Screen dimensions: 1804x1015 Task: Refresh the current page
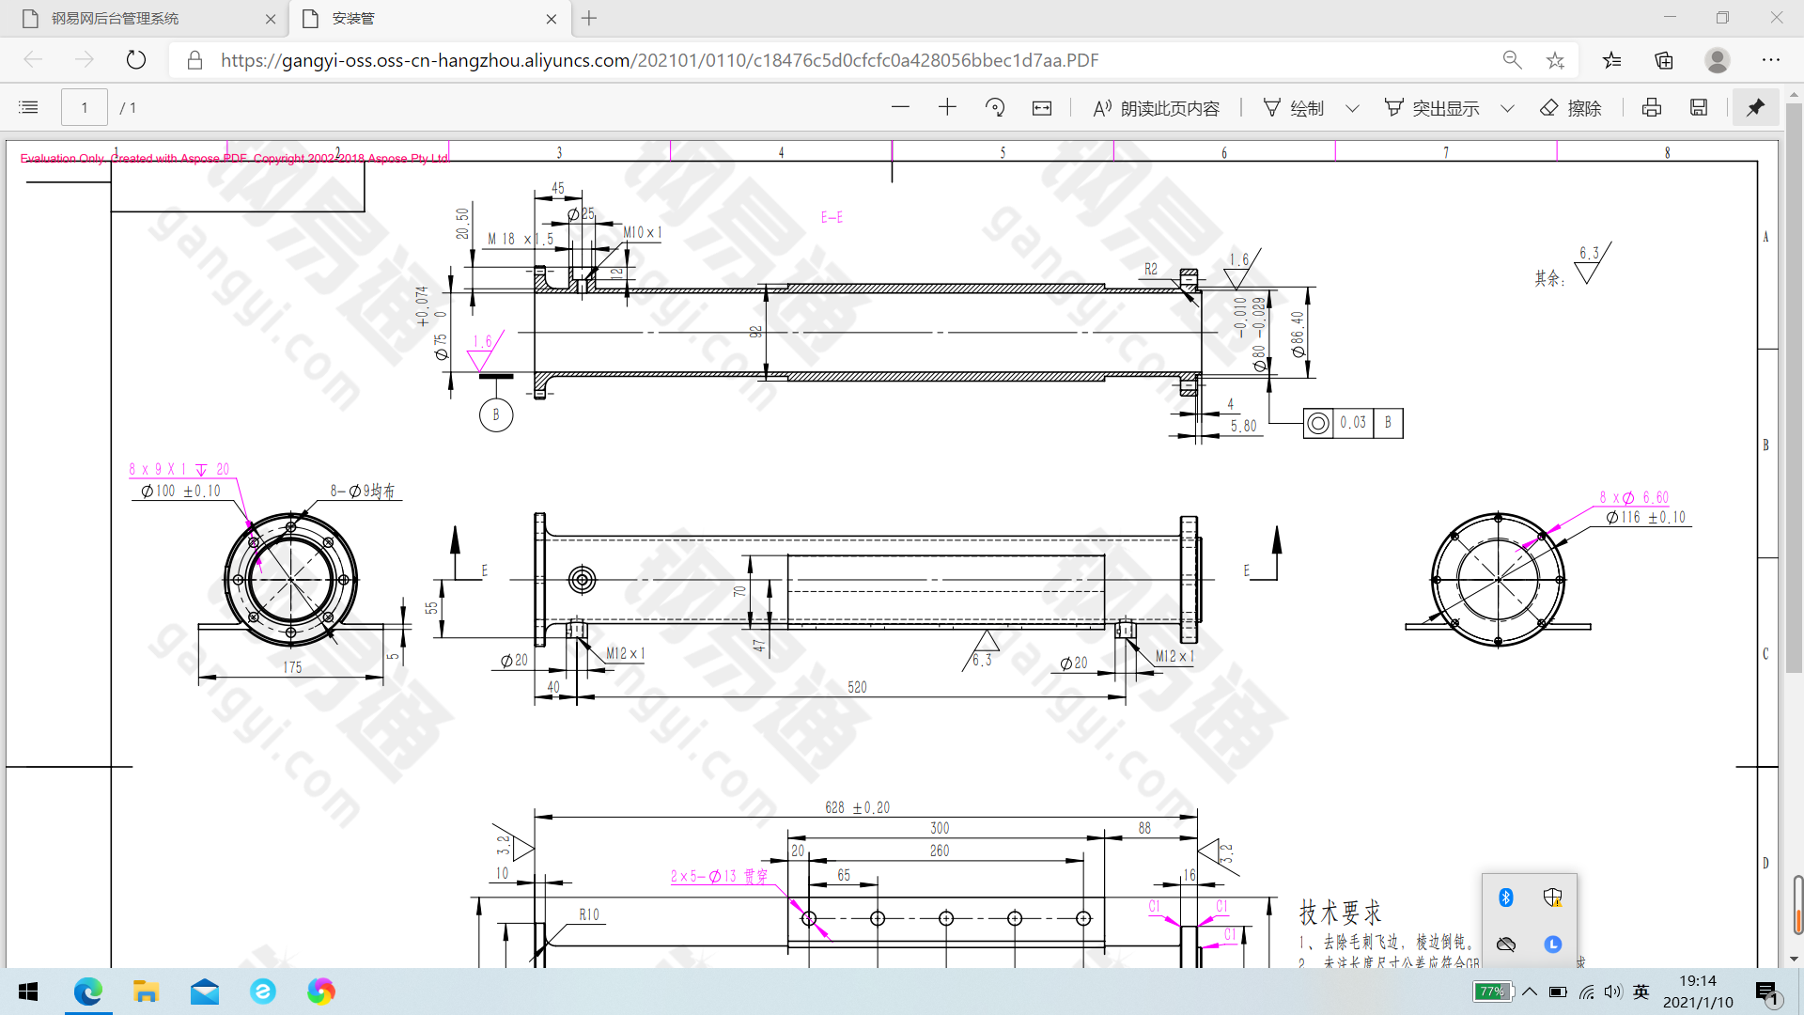click(136, 60)
